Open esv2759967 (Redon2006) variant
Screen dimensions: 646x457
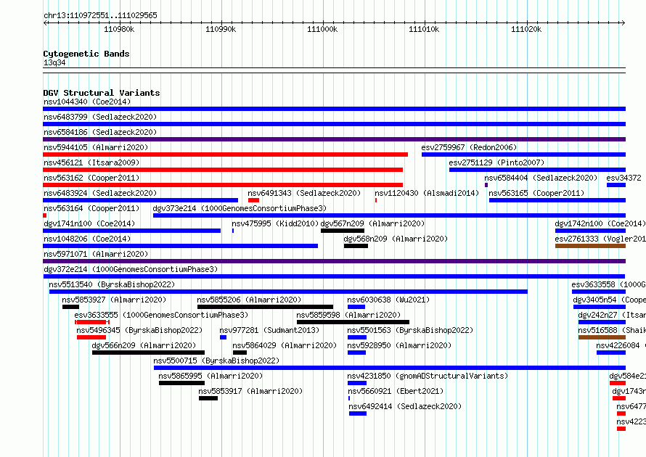(469, 147)
